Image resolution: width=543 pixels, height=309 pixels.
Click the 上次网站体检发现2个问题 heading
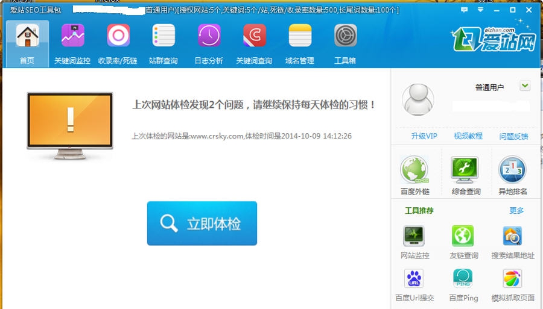pyautogui.click(x=253, y=104)
